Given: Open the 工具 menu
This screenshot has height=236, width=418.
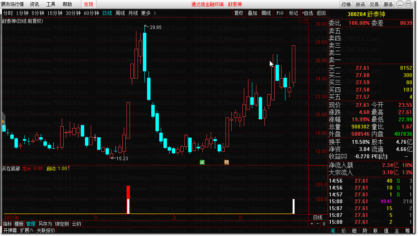Looking at the screenshot, I should (51, 4).
